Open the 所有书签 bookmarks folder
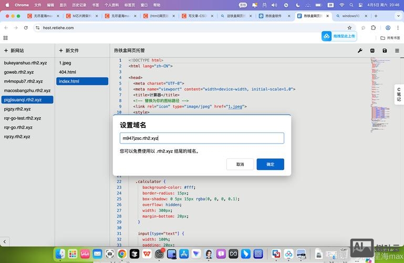 [390, 38]
